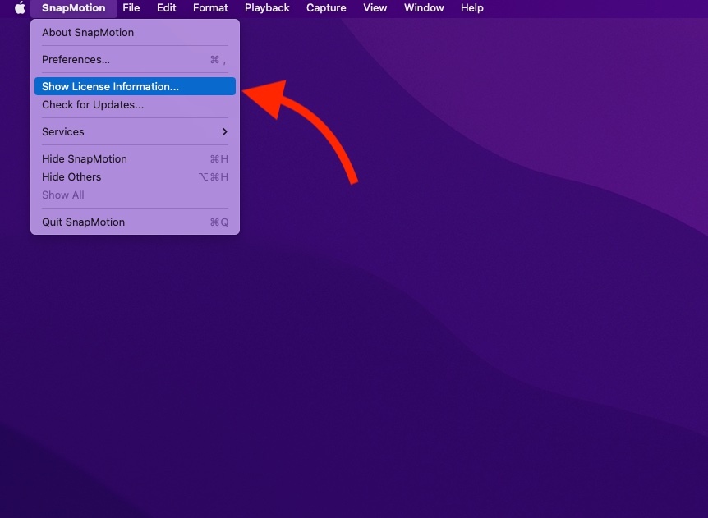Screen dimensions: 708x518
Task: Open the View menu
Action: (x=375, y=7)
